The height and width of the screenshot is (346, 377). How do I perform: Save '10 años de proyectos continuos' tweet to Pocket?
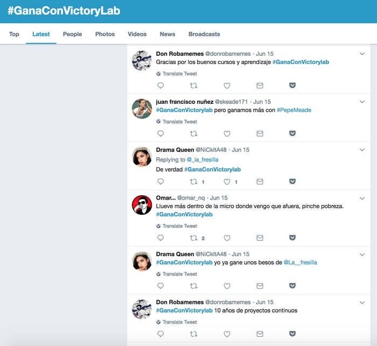point(292,334)
